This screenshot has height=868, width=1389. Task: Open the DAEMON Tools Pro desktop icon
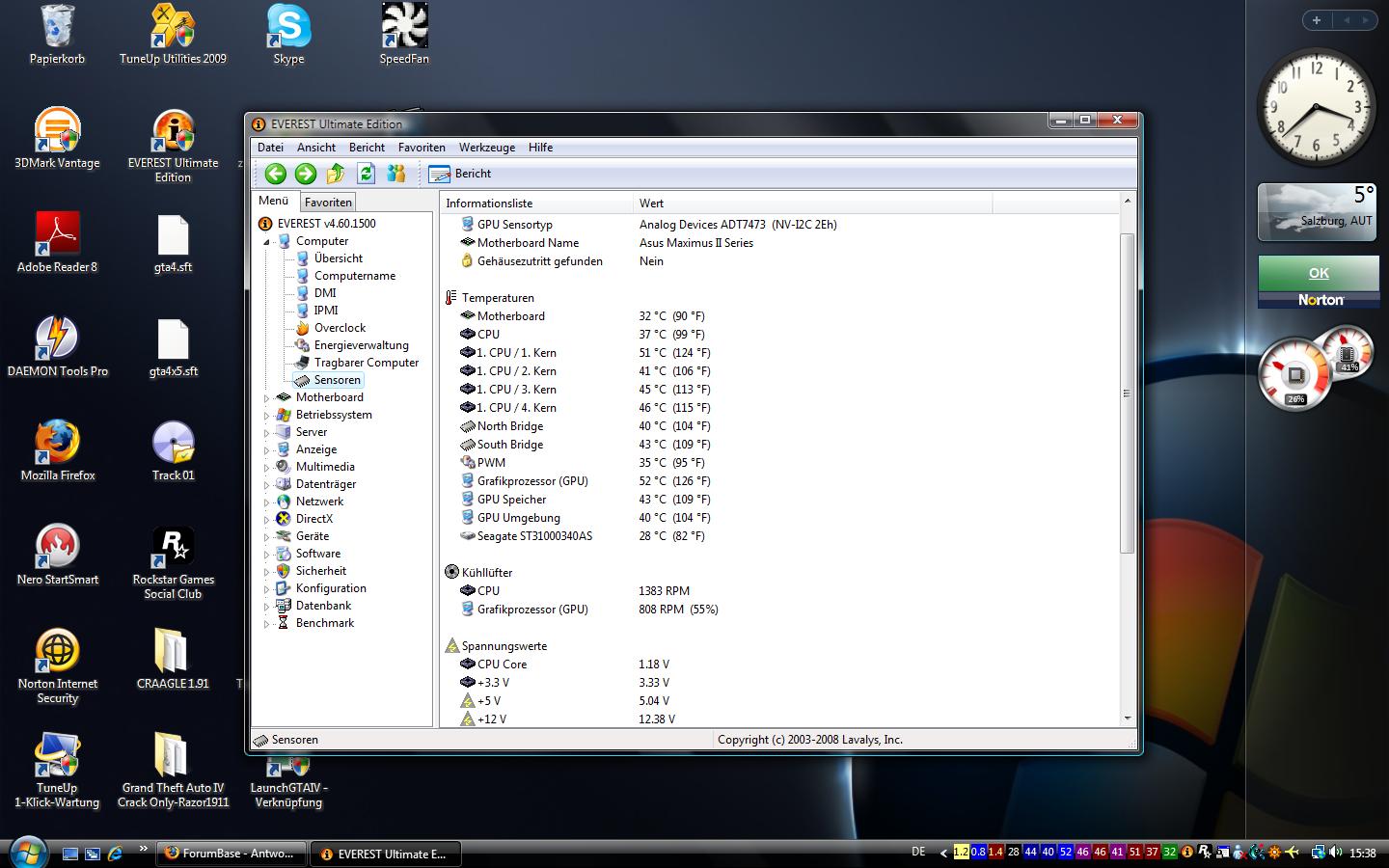[x=57, y=347]
